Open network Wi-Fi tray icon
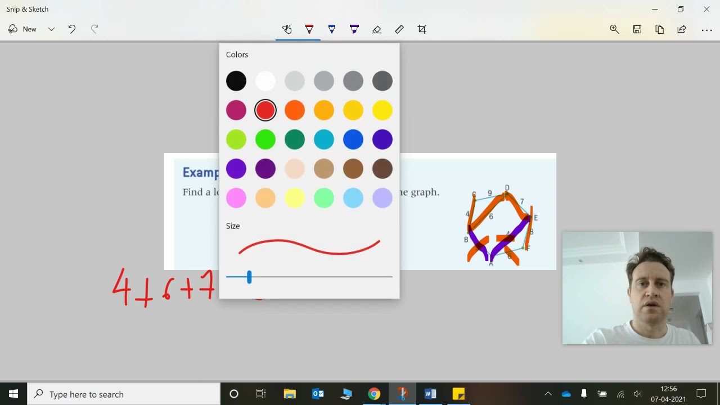Image resolution: width=720 pixels, height=405 pixels. click(x=620, y=394)
